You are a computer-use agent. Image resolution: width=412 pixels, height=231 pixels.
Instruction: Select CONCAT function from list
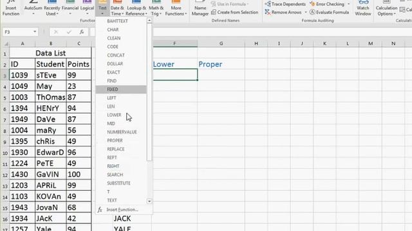pyautogui.click(x=121, y=55)
